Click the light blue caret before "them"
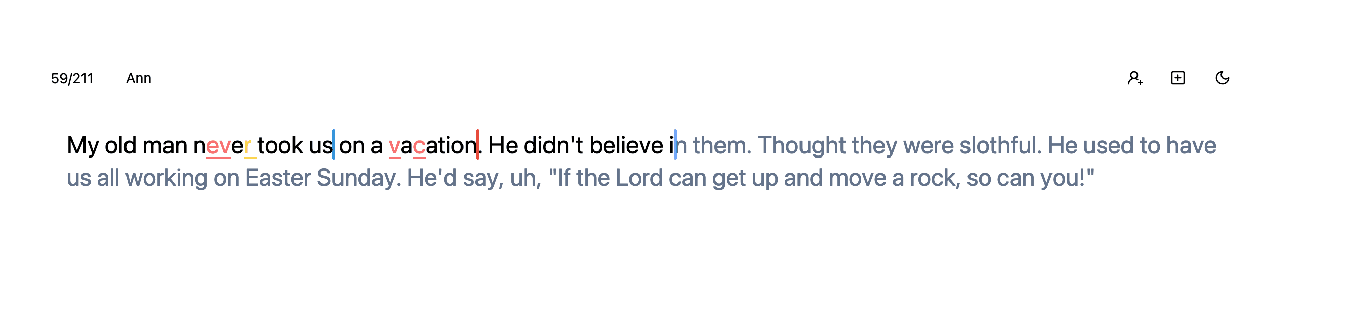 675,145
